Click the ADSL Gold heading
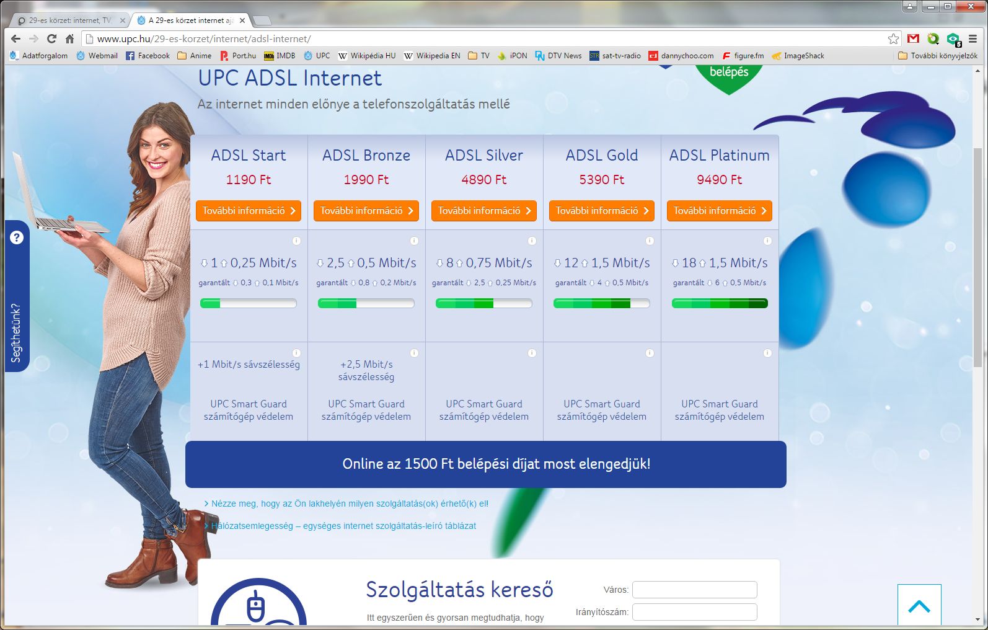 602,155
